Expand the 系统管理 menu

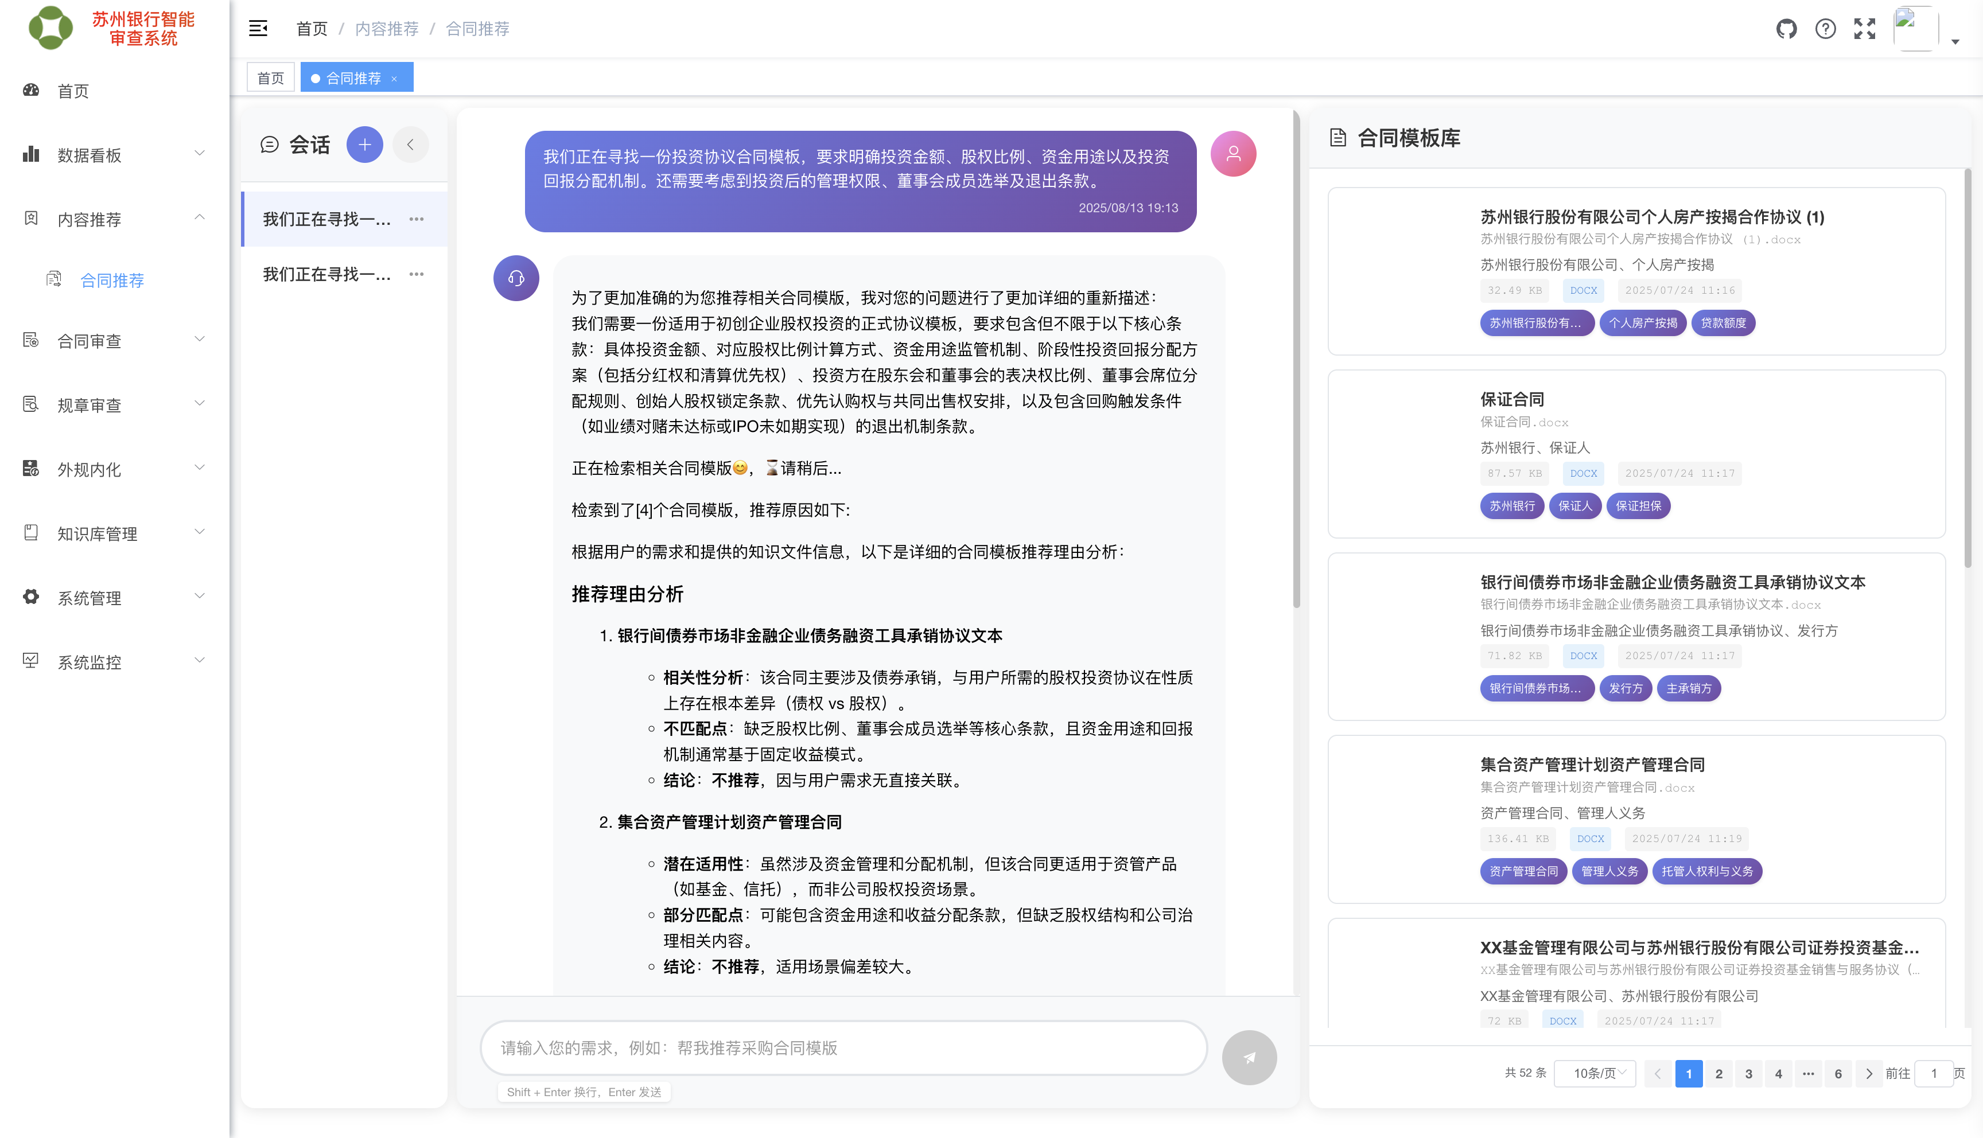(x=115, y=598)
